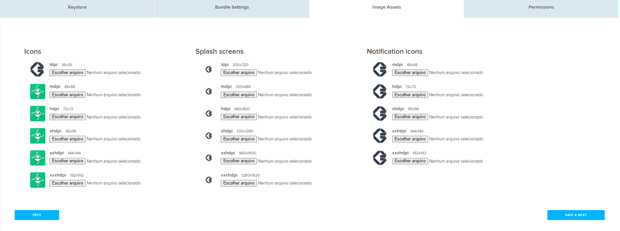Click the xhdpi 720x1280 splash preview icon
Screen dimensions: 620x231
[209, 136]
